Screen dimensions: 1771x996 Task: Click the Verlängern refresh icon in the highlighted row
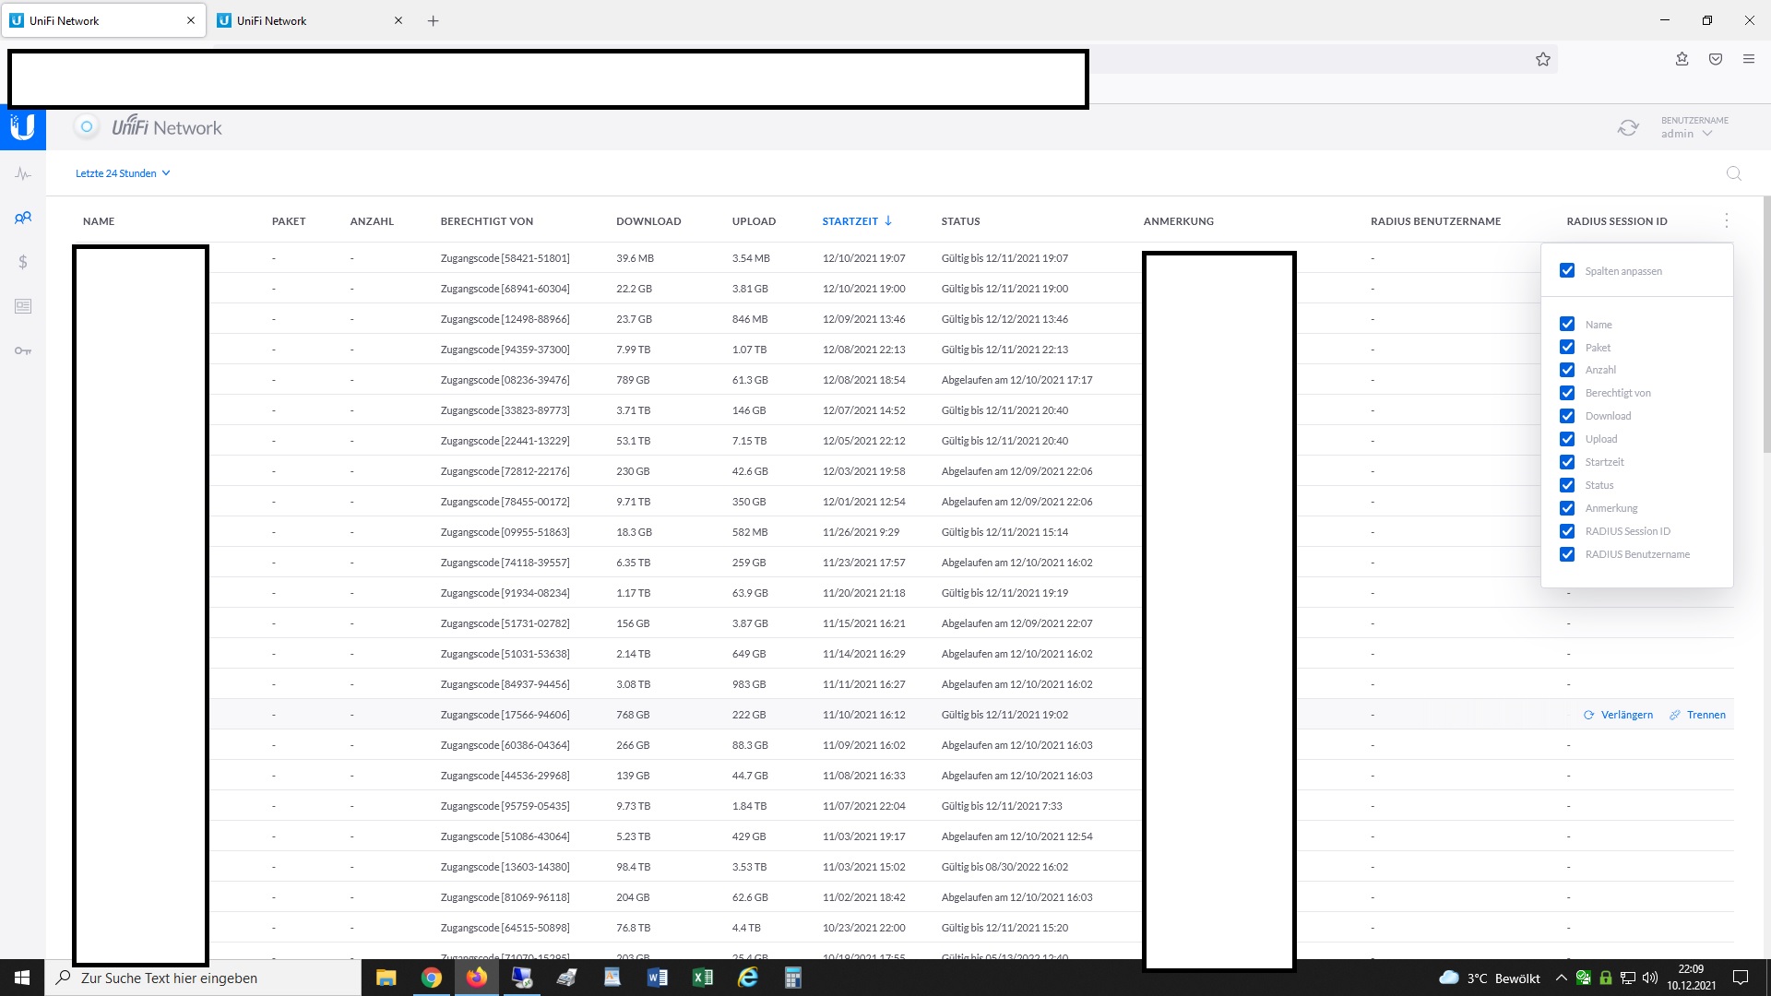[1589, 715]
